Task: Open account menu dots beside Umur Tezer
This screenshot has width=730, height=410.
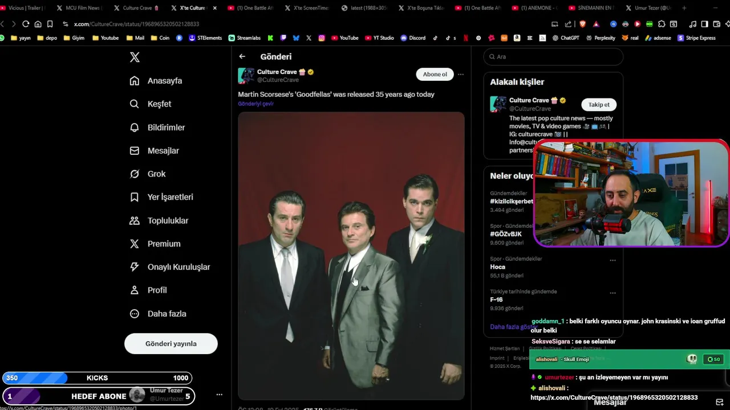Action: pos(219,395)
